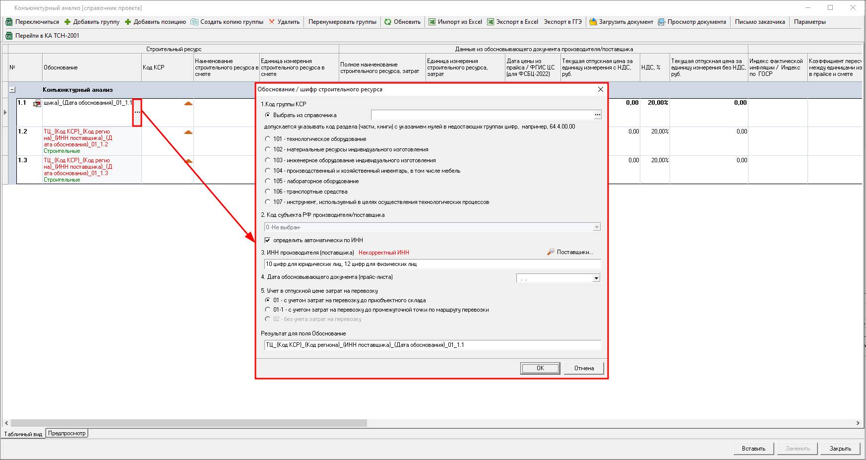
Task: Click Import from Excel icon
Action: (x=432, y=22)
